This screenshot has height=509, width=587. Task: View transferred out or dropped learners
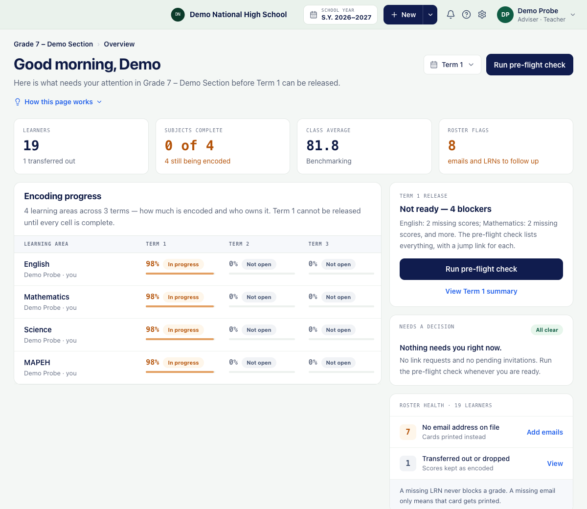[555, 463]
